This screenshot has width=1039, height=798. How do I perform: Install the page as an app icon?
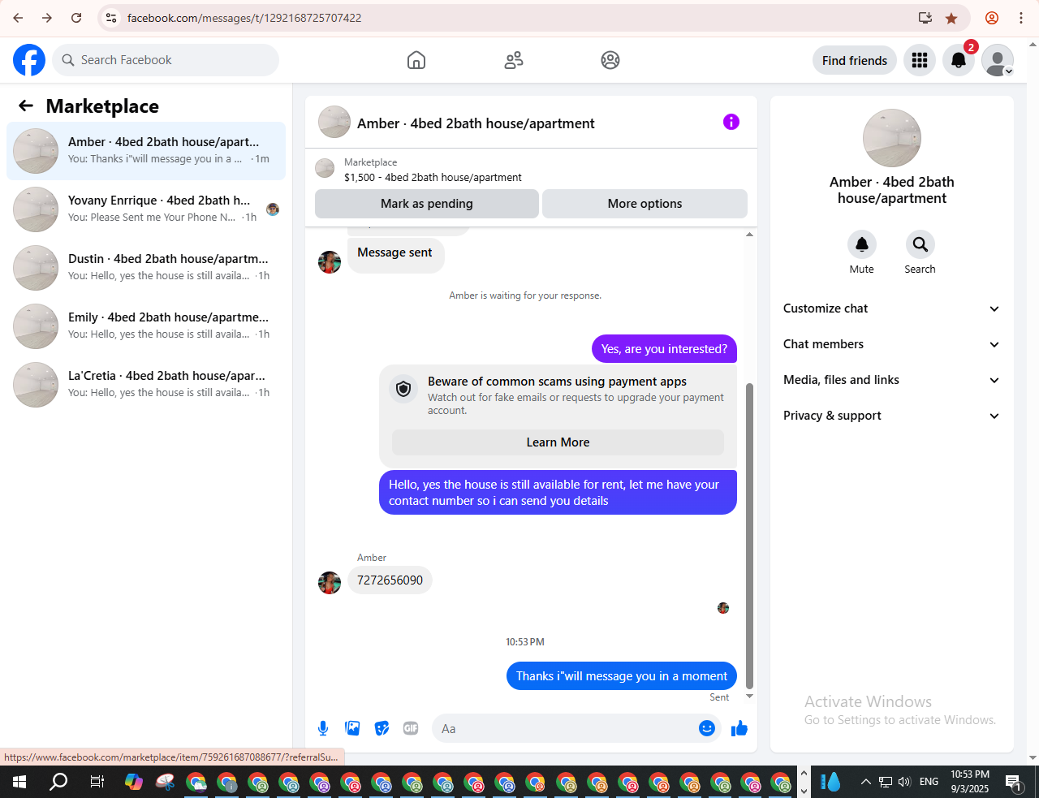[925, 18]
